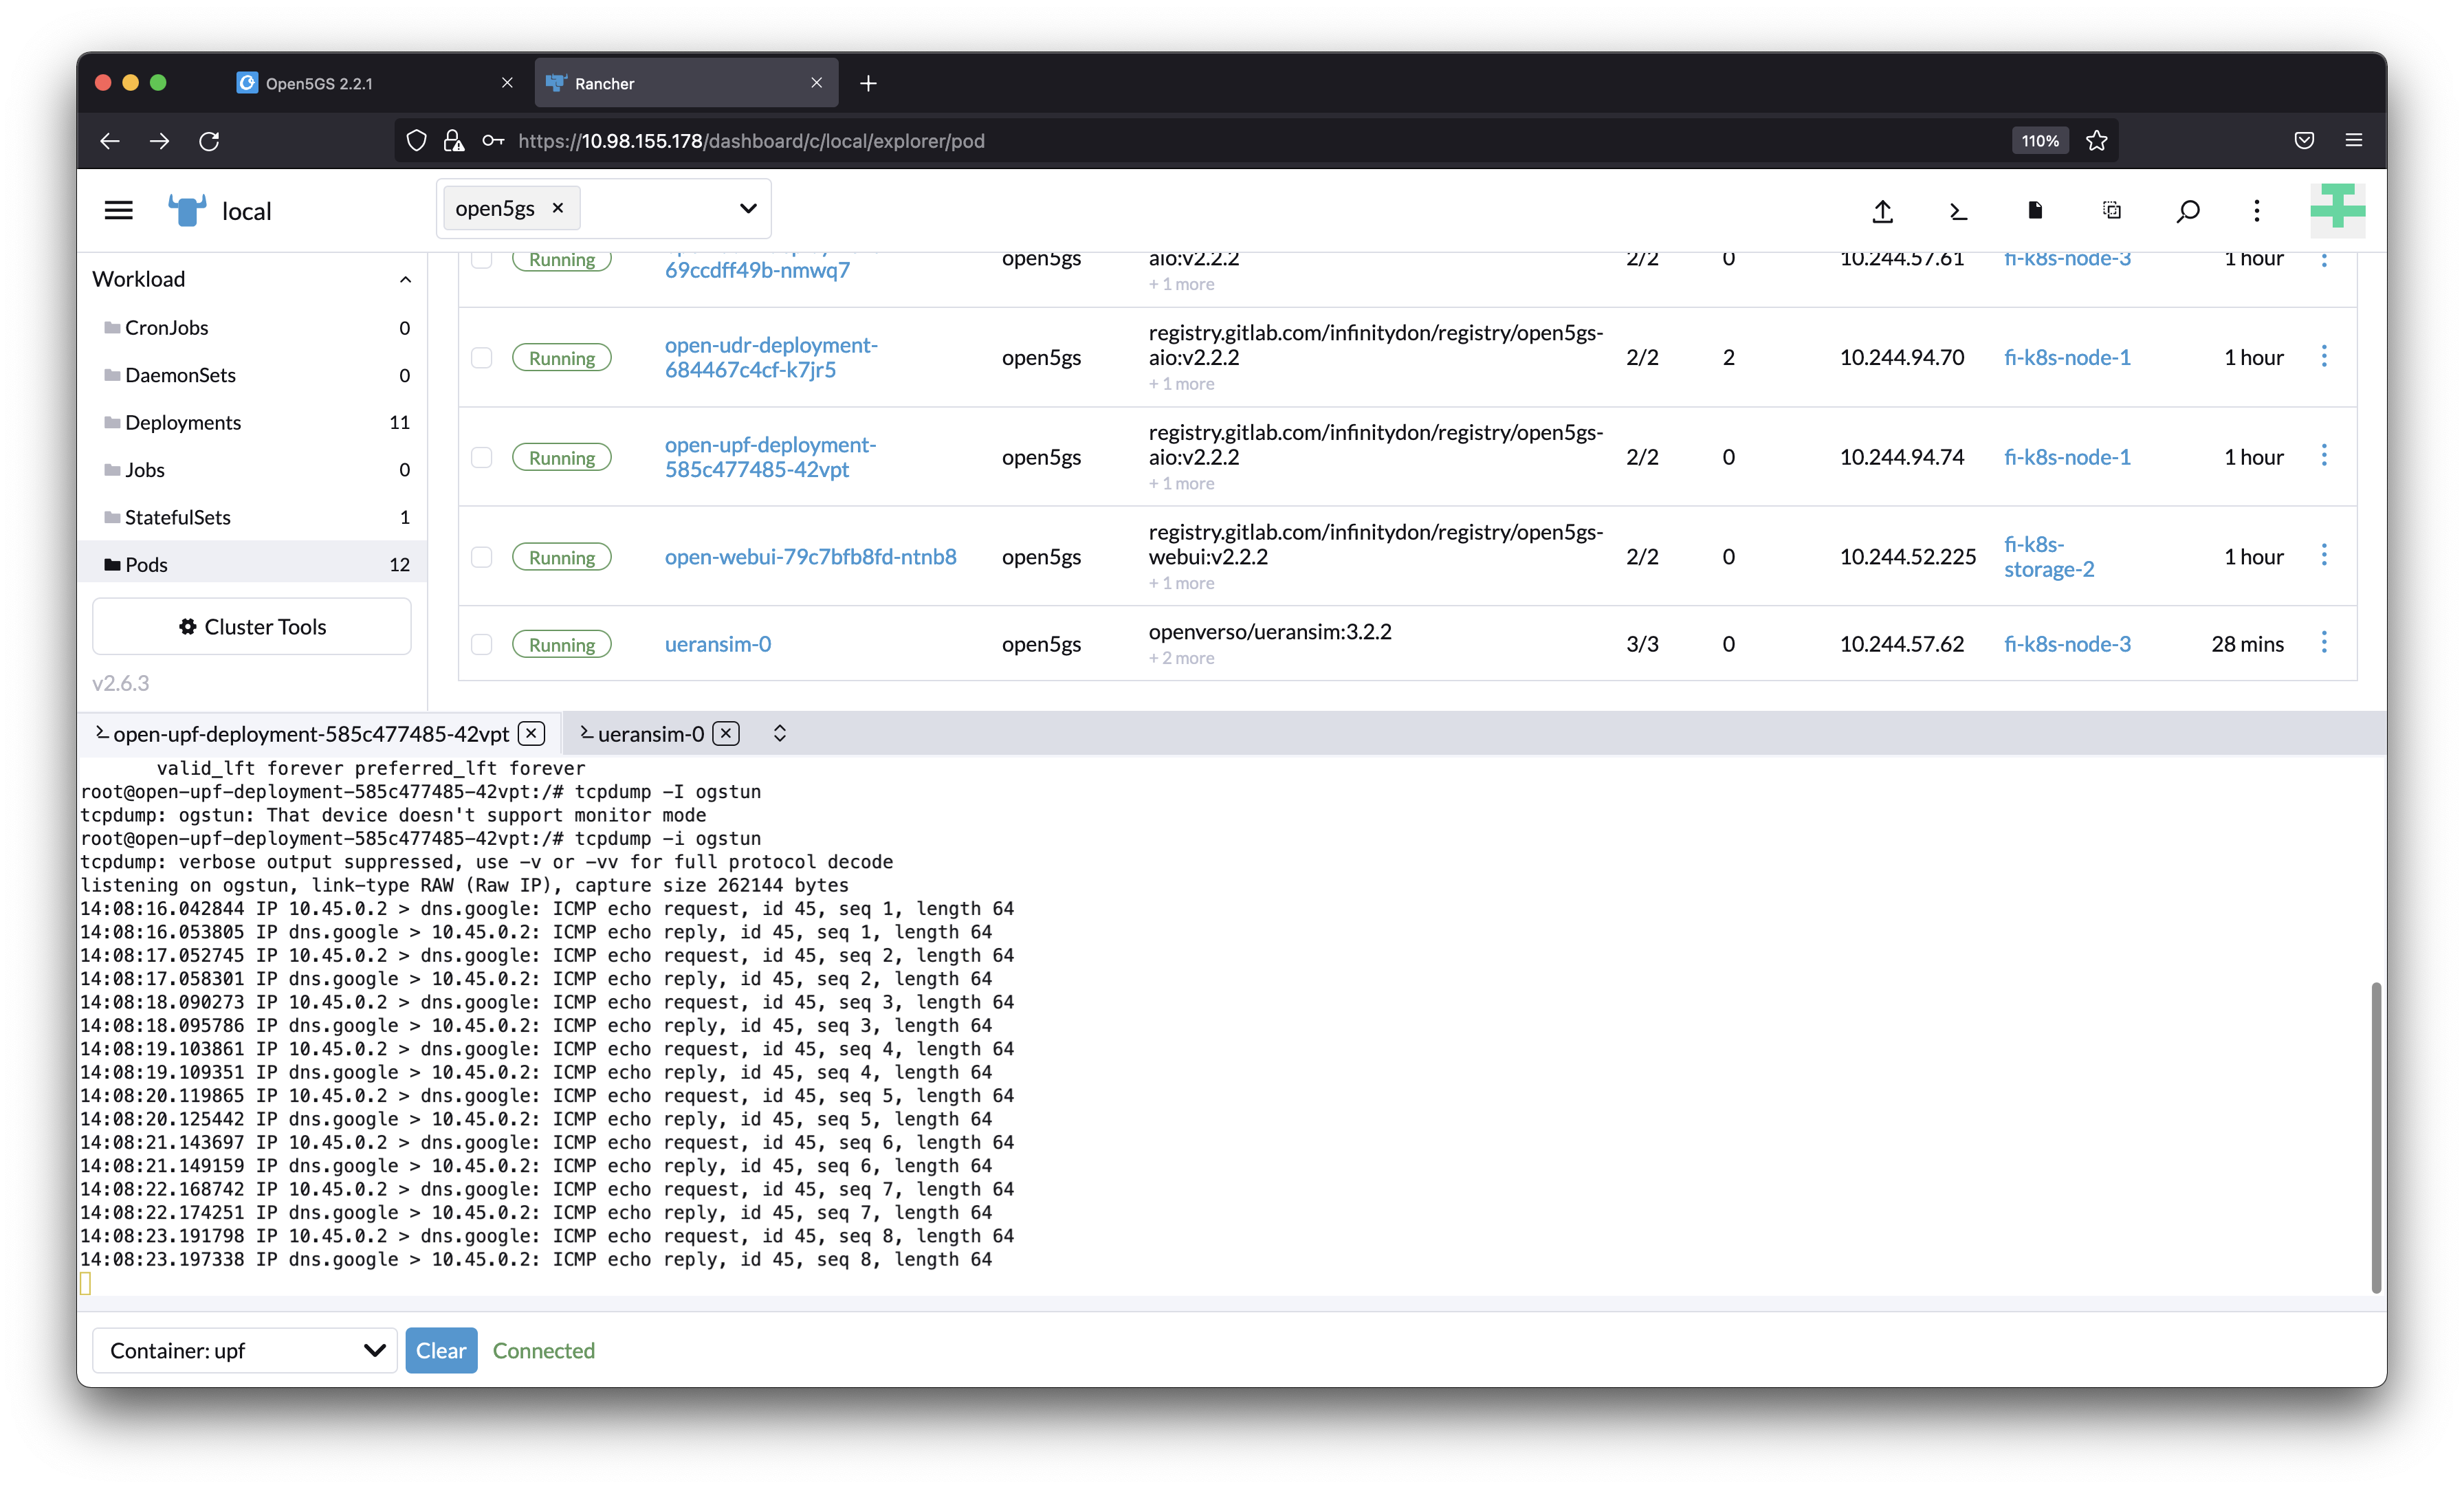Click the terminal vertical scrollbar
Viewport: 2464px width, 1489px height.
coord(2375,1137)
